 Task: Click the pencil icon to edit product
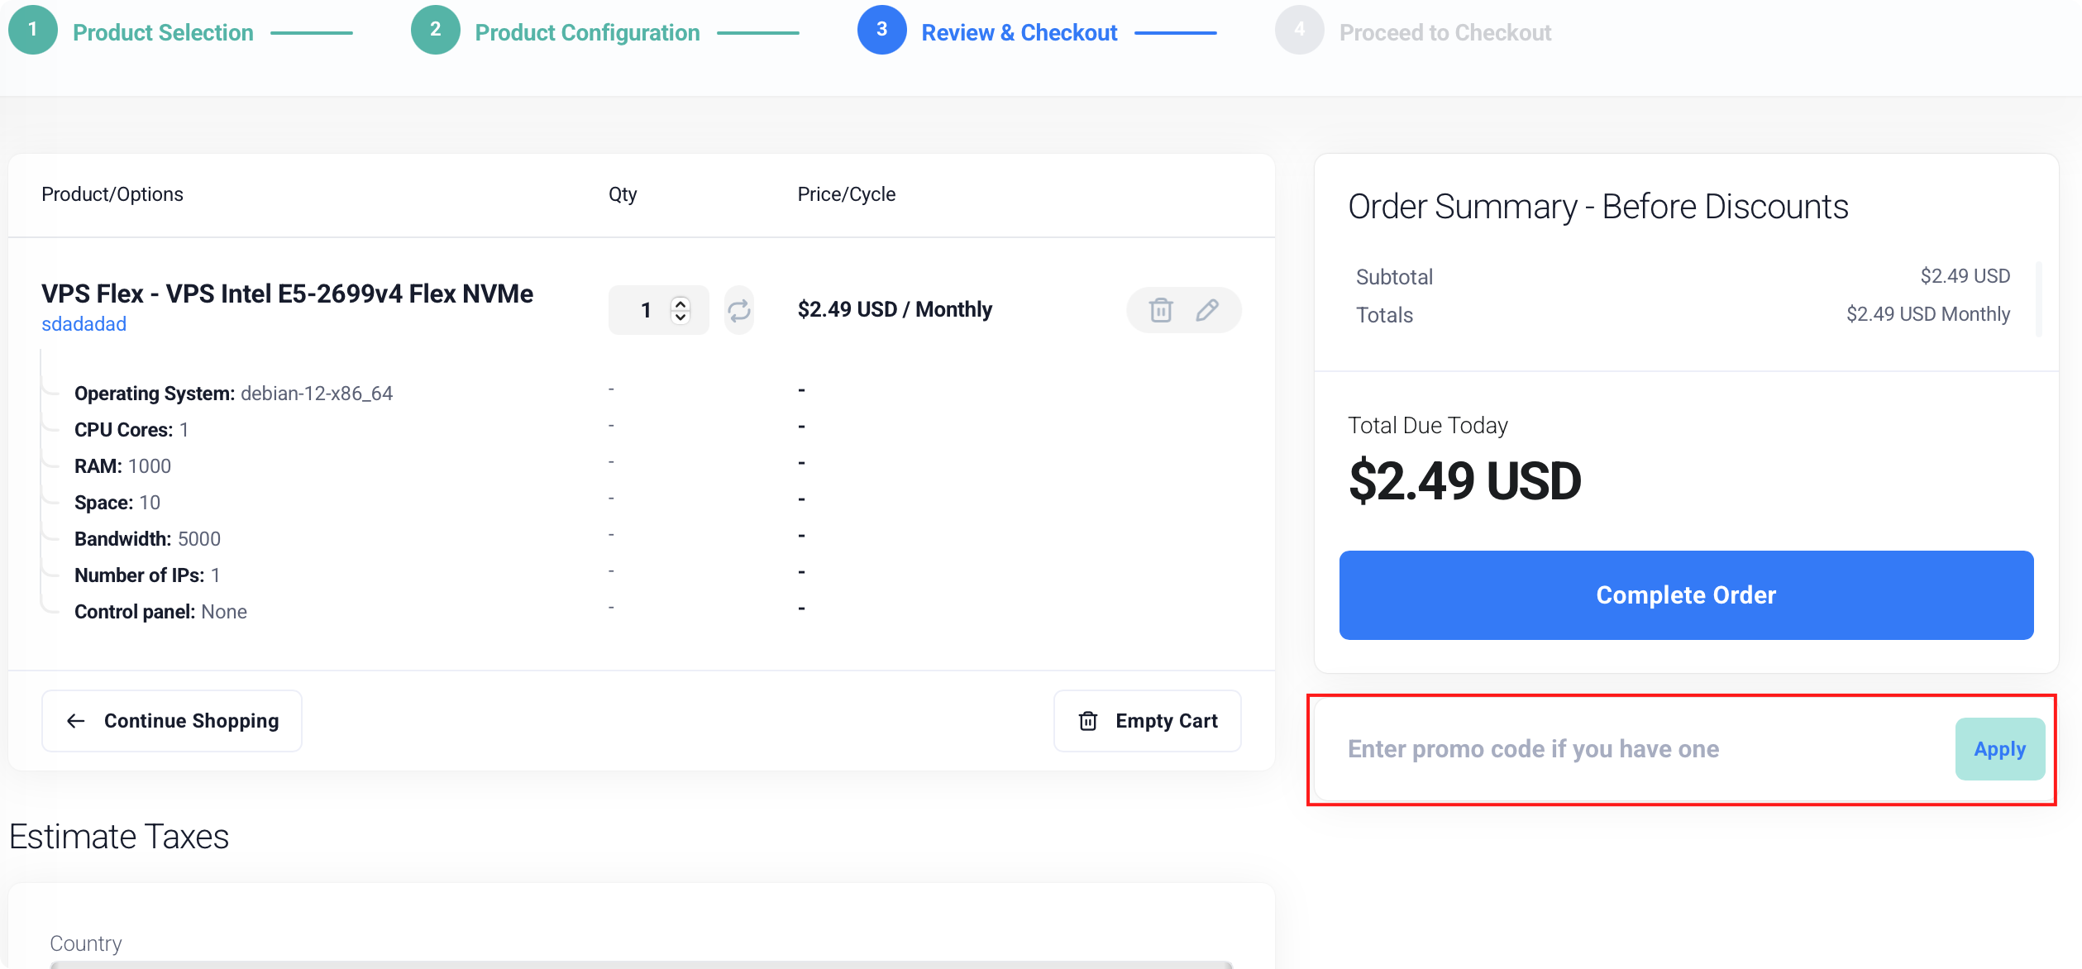click(1207, 310)
